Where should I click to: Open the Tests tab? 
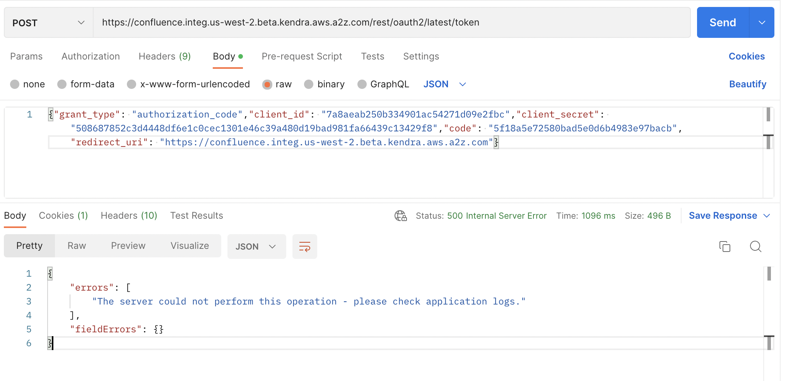tap(372, 56)
